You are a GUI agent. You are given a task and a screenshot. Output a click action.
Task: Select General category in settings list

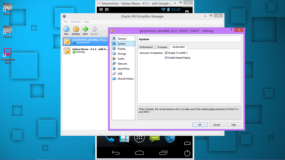123,39
